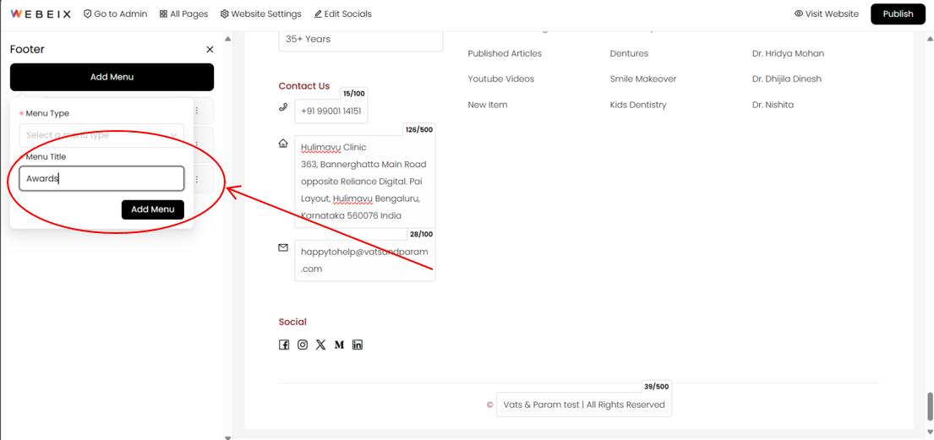Click the Menu Title input field
This screenshot has height=440, width=934.
[101, 178]
